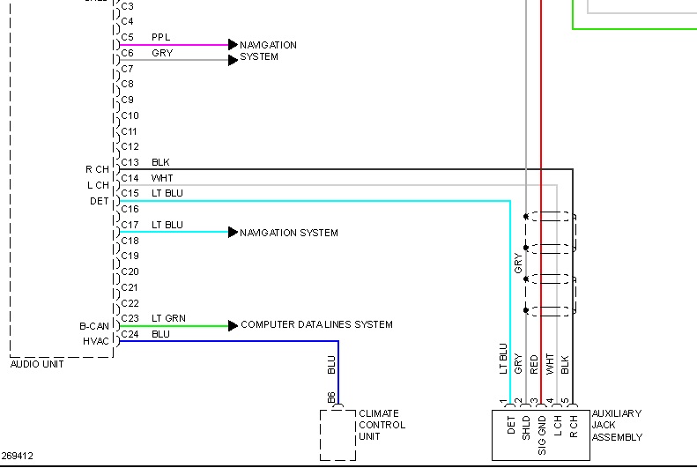Select the single-line NAVIGATION SYSTEM label at C17
The image size is (697, 468).
click(x=289, y=233)
